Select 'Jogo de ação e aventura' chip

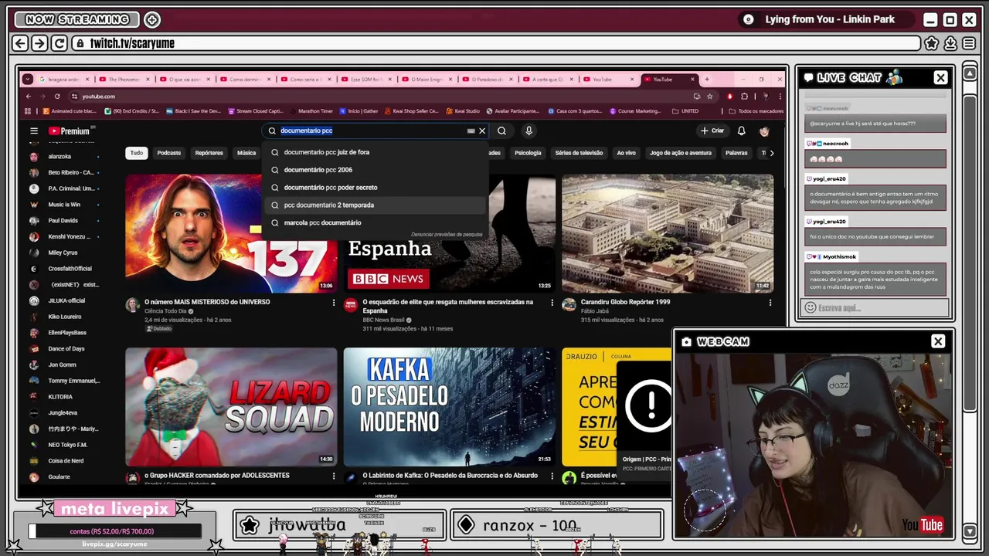681,153
